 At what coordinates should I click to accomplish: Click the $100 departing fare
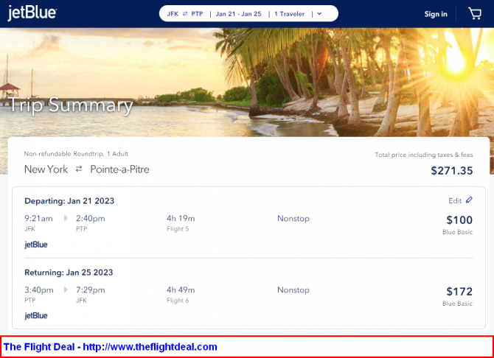click(x=459, y=220)
